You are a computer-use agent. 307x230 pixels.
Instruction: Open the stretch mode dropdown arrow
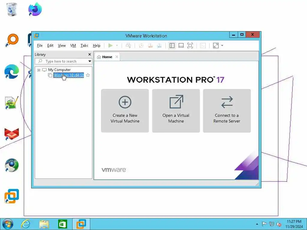[222, 46]
